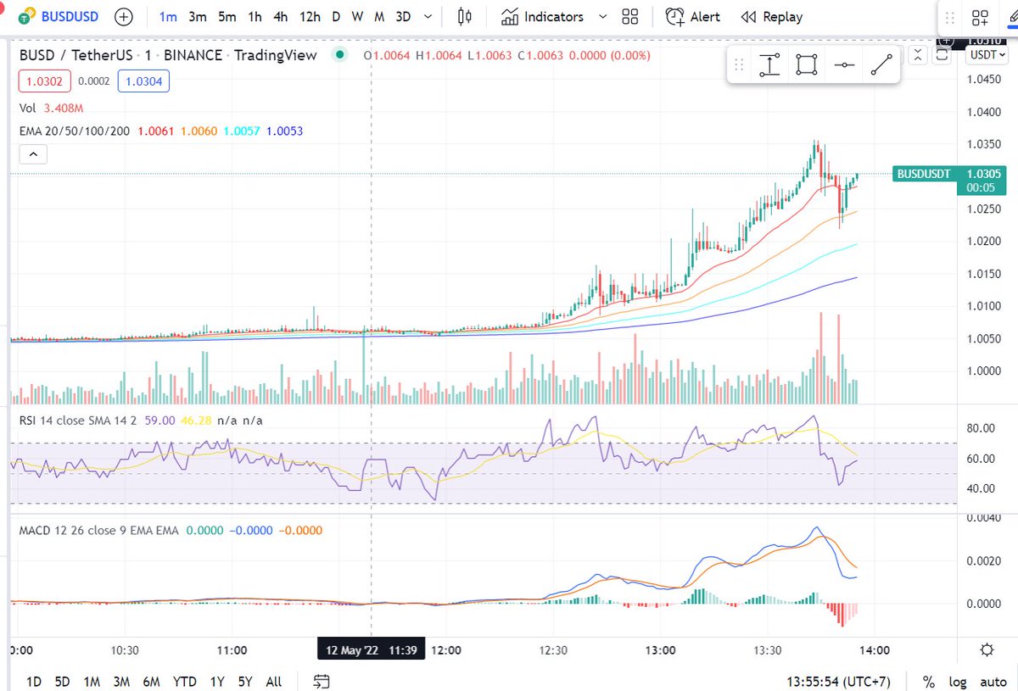Toggle the log scale button
Image resolution: width=1018 pixels, height=691 pixels.
(x=958, y=681)
